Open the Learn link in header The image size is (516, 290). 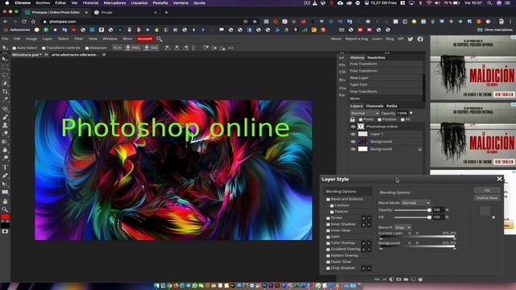point(377,39)
